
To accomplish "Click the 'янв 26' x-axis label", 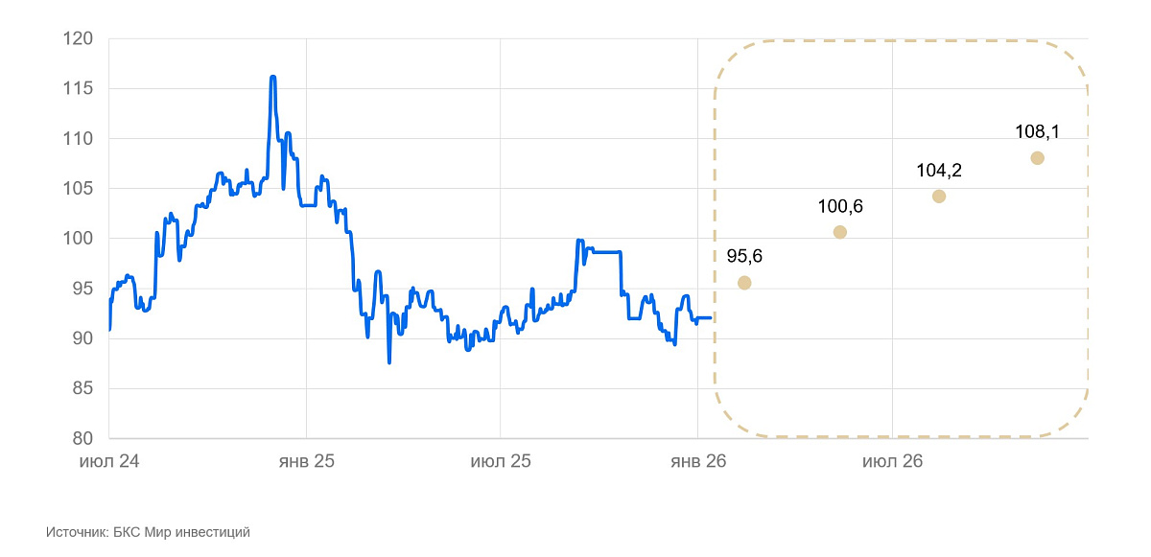I will pos(697,461).
